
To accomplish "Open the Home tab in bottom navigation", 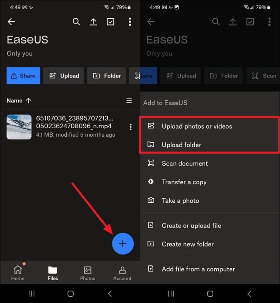I will point(18,273).
